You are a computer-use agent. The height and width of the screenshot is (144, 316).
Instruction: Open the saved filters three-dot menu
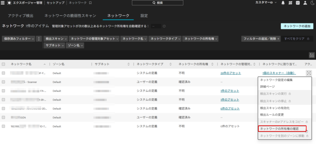[39, 39]
